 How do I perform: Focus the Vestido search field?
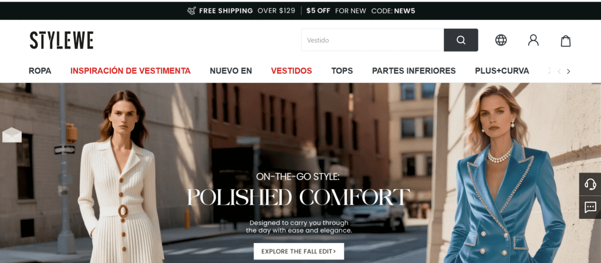click(372, 40)
